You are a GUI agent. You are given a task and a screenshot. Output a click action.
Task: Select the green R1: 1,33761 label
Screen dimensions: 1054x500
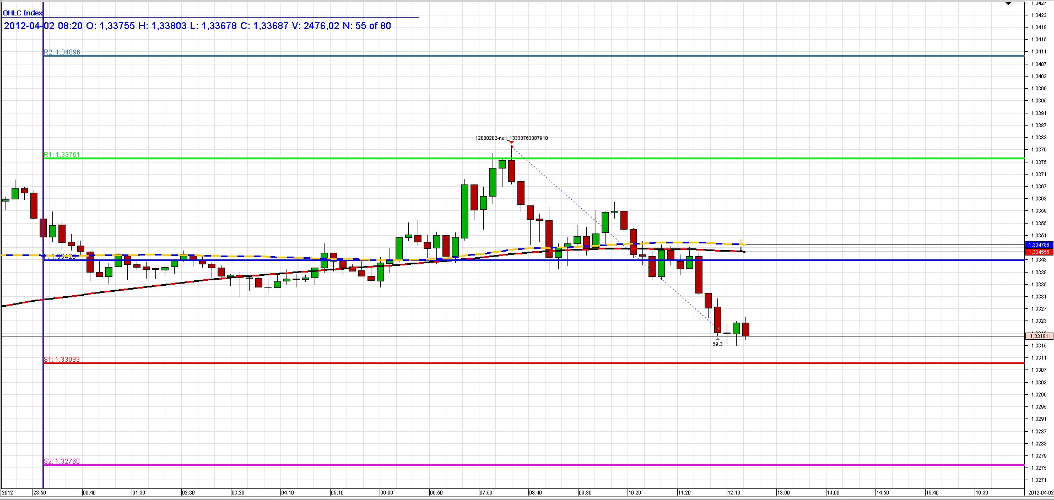[x=62, y=155]
